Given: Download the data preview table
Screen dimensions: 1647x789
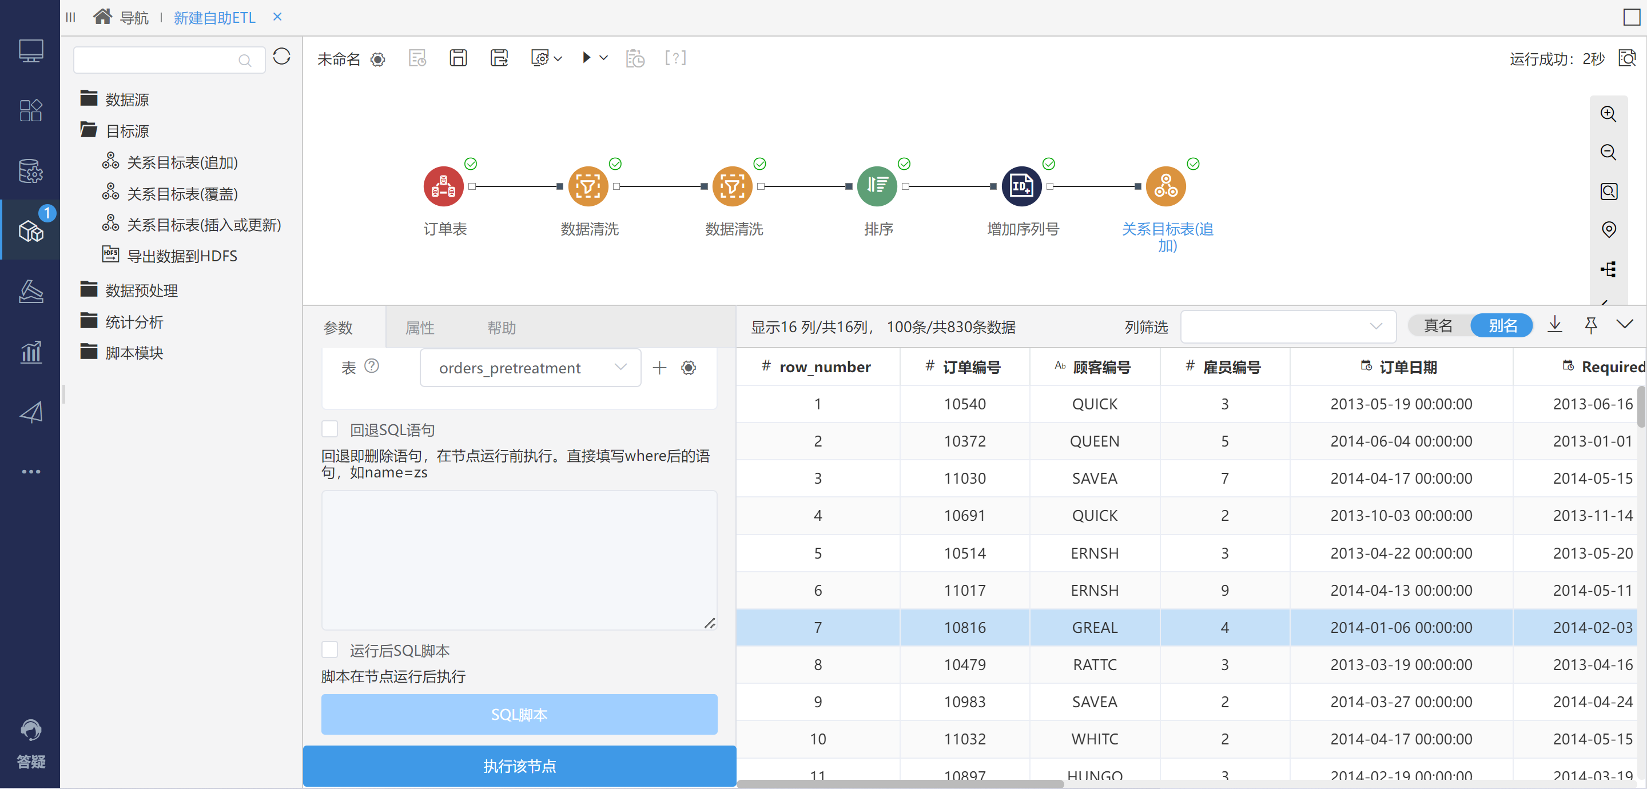Looking at the screenshot, I should 1555,325.
